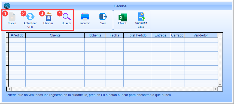This screenshot has width=234, height=104.
Task: Click the grid's scroll down arrow
Action: pos(220,84)
